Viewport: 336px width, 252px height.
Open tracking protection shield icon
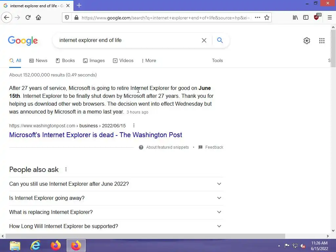tap(67, 18)
